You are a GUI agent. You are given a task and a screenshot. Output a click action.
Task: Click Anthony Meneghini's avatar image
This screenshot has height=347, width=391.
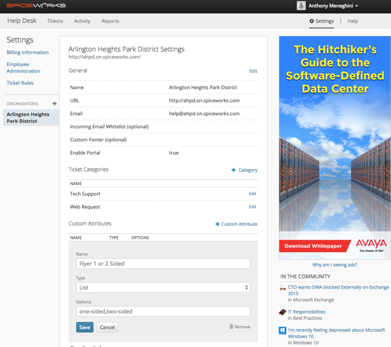pyautogui.click(x=302, y=6)
